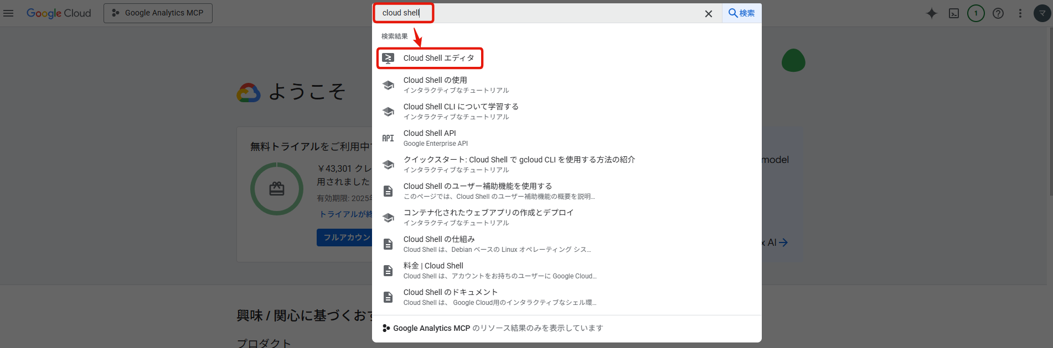Open the account avatar menu
The height and width of the screenshot is (348, 1053).
[x=1042, y=13]
